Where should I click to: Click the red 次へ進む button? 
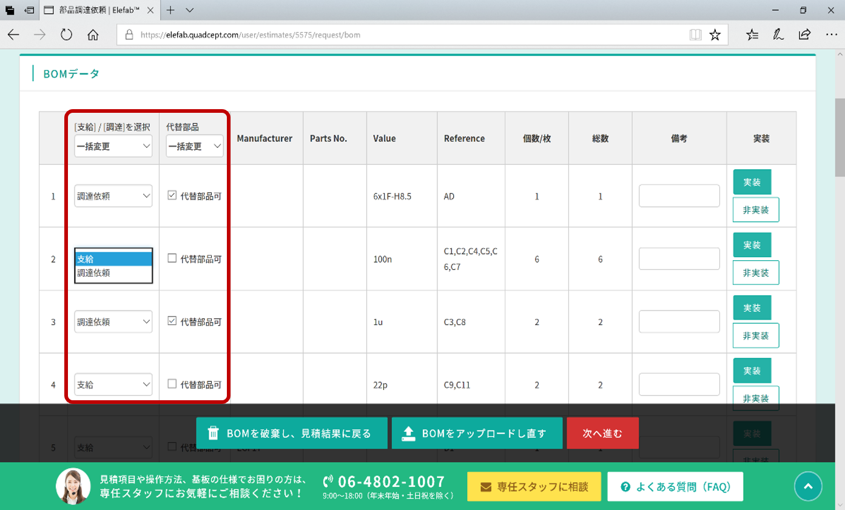click(602, 433)
